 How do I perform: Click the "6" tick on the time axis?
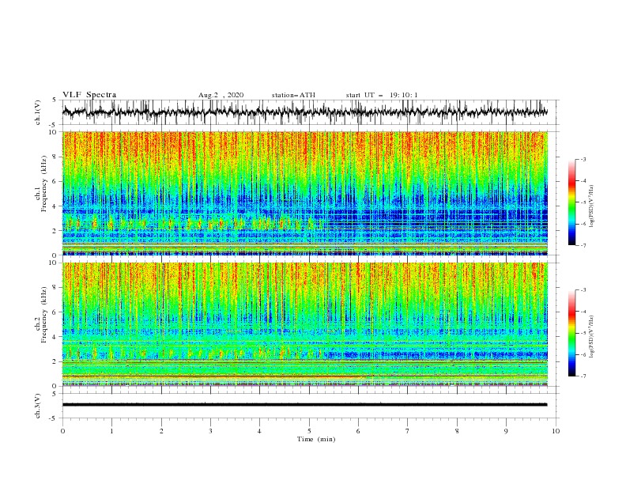point(358,431)
